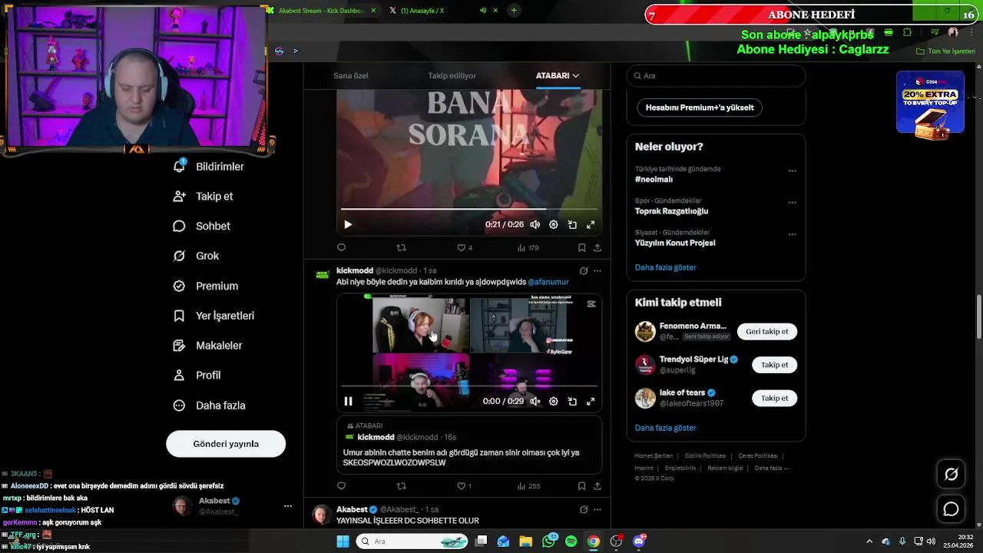Viewport: 983px width, 553px height.
Task: View 179 analytics on top post
Action: coord(528,248)
